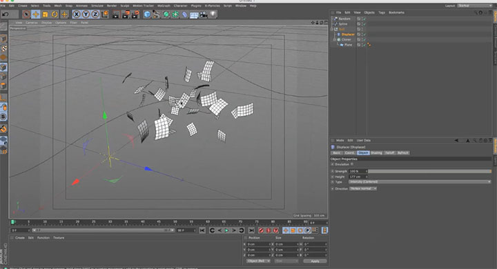Click back arrow in Attribute Manager
Image resolution: width=497 pixels, height=269 pixels.
tap(456, 140)
